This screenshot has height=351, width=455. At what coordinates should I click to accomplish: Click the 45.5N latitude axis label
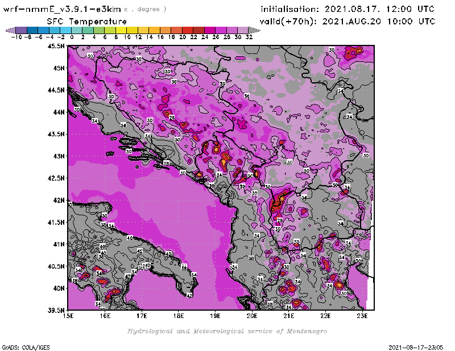(56, 47)
